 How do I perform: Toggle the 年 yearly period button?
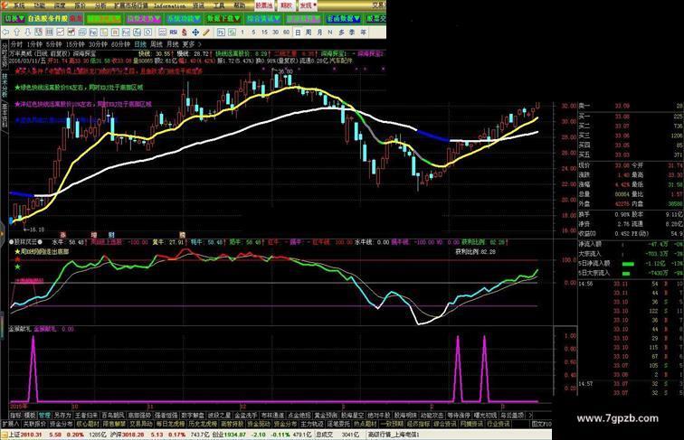click(x=363, y=33)
